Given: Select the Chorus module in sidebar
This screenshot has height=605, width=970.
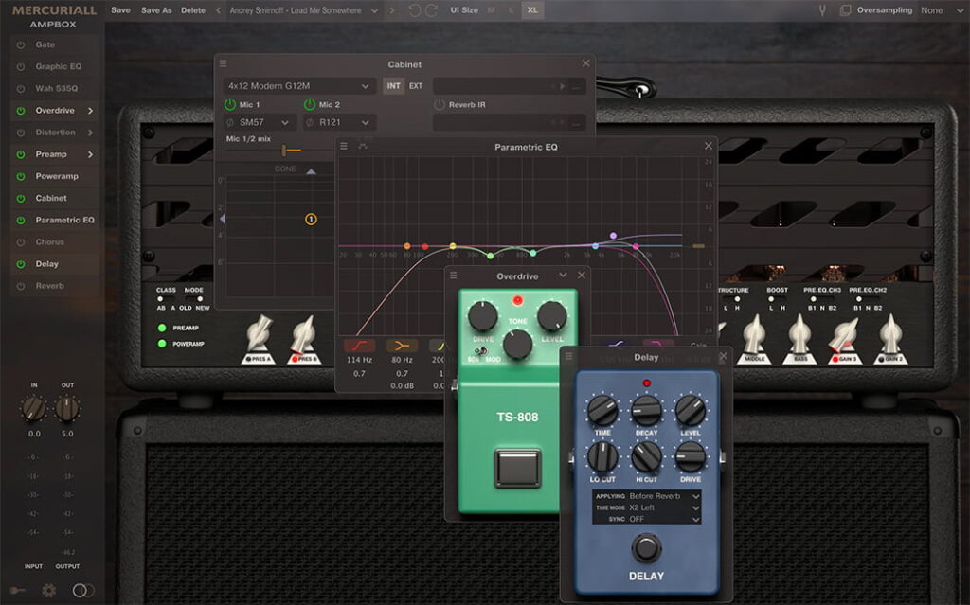Looking at the screenshot, I should (49, 242).
